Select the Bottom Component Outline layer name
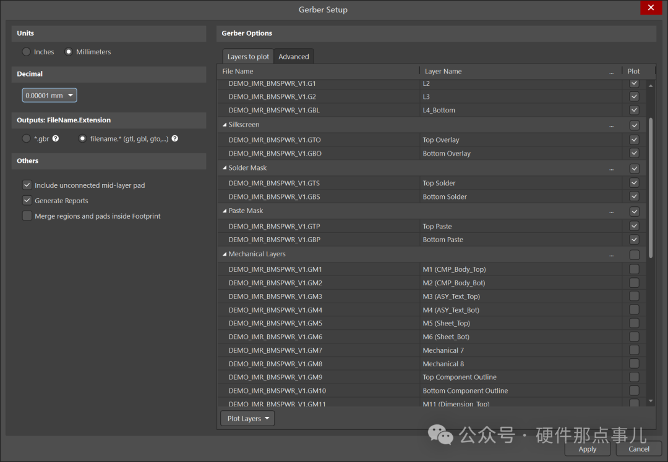The height and width of the screenshot is (462, 668). tap(465, 390)
